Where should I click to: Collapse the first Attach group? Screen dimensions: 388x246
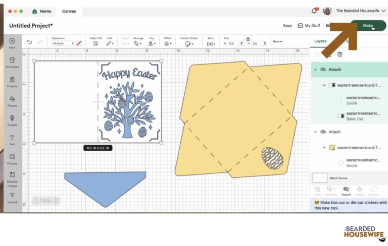pyautogui.click(x=316, y=70)
